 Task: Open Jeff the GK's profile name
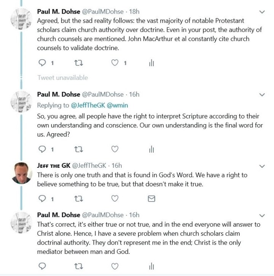[53, 166]
